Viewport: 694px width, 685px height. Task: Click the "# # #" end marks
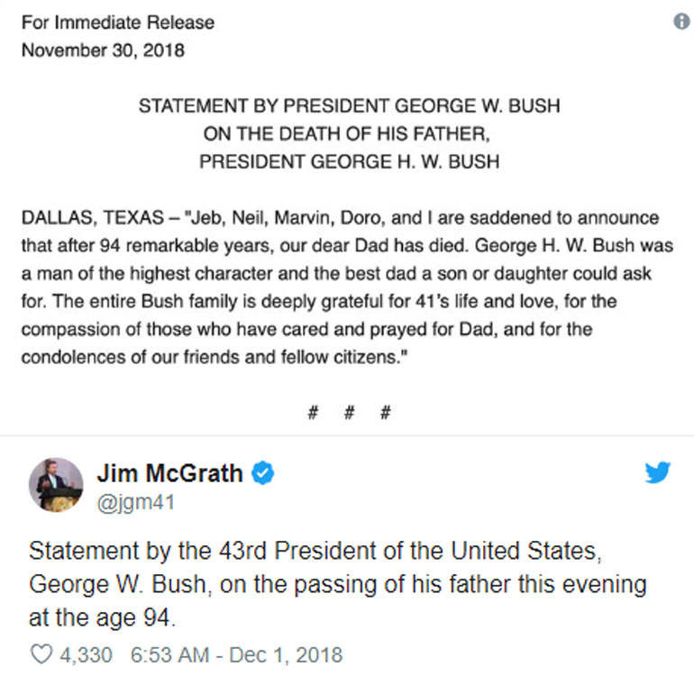click(348, 414)
